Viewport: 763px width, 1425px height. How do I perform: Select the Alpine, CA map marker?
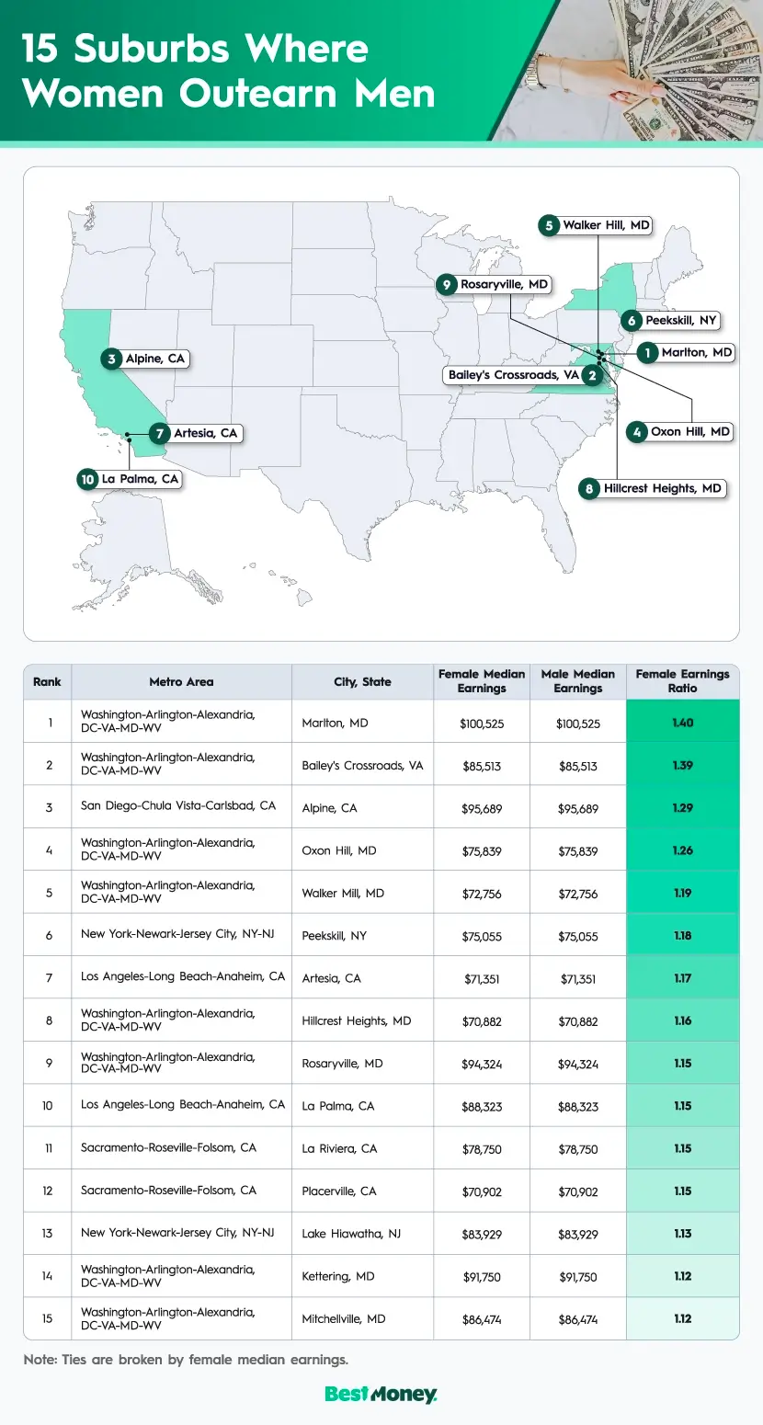coord(113,359)
